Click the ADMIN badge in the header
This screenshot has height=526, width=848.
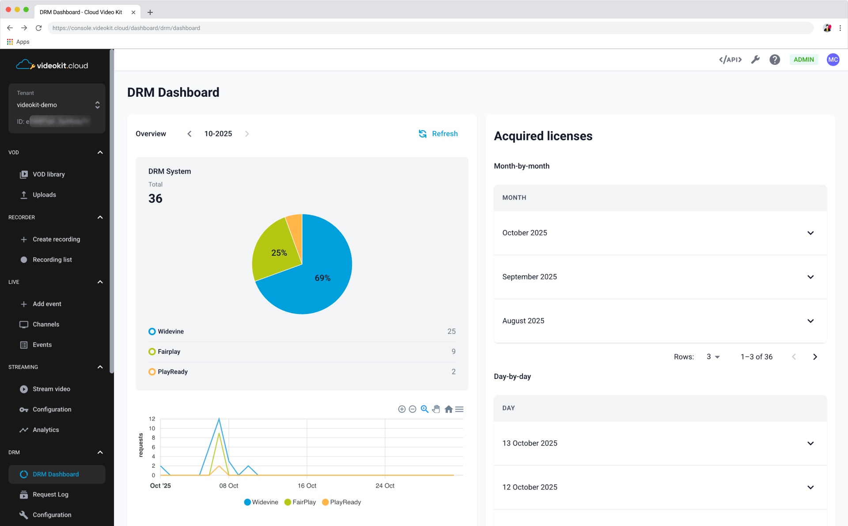(x=803, y=59)
